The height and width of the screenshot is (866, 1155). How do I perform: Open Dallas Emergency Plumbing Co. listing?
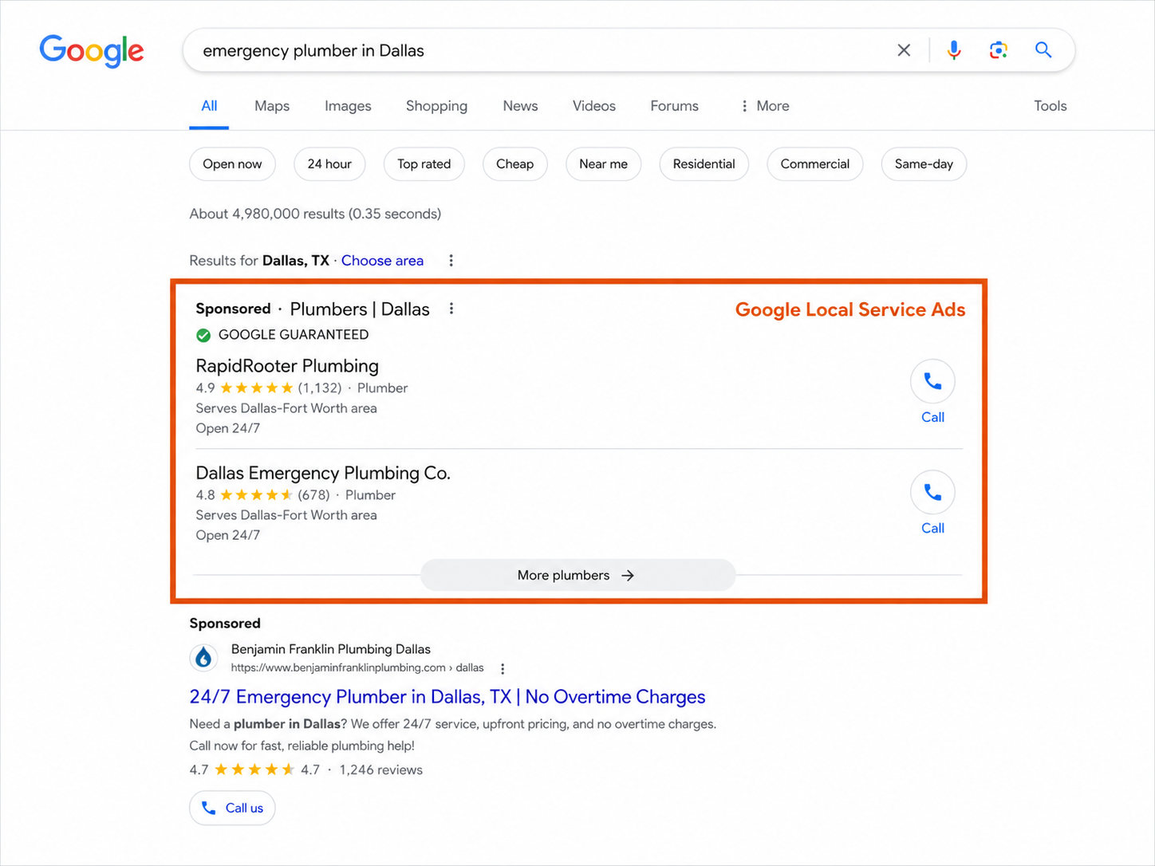[x=323, y=473]
